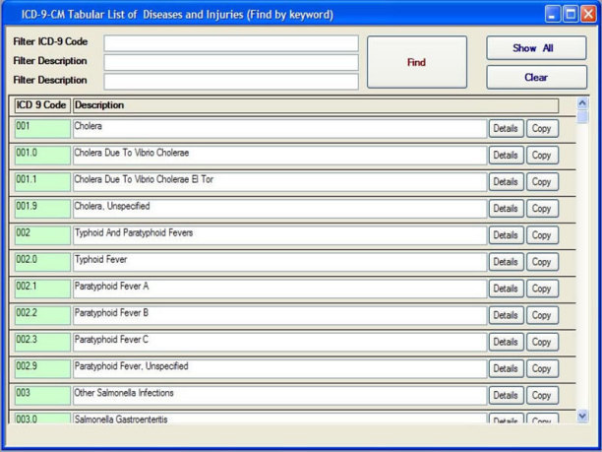This screenshot has width=602, height=452.
Task: Focus the Filter ICD-9 Code input field
Action: [231, 43]
